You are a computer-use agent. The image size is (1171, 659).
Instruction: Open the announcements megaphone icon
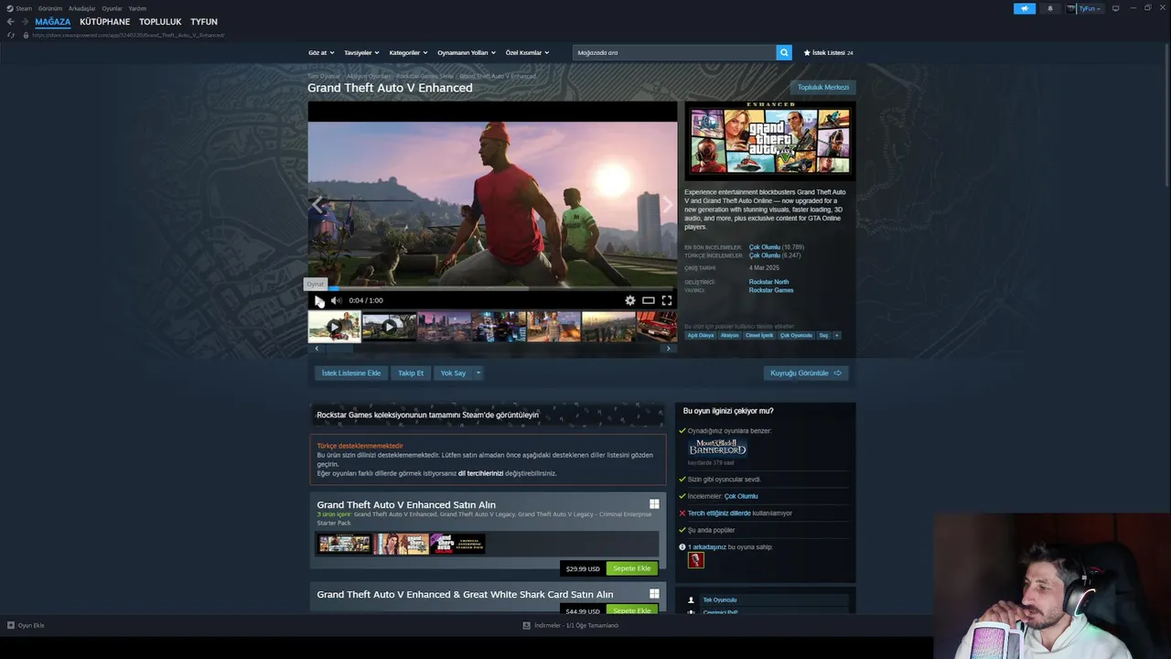click(1025, 8)
